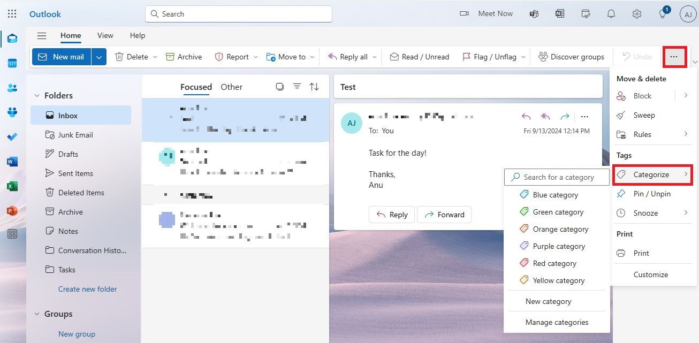Expand the New mail dropdown arrow
The width and height of the screenshot is (699, 343).
98,56
